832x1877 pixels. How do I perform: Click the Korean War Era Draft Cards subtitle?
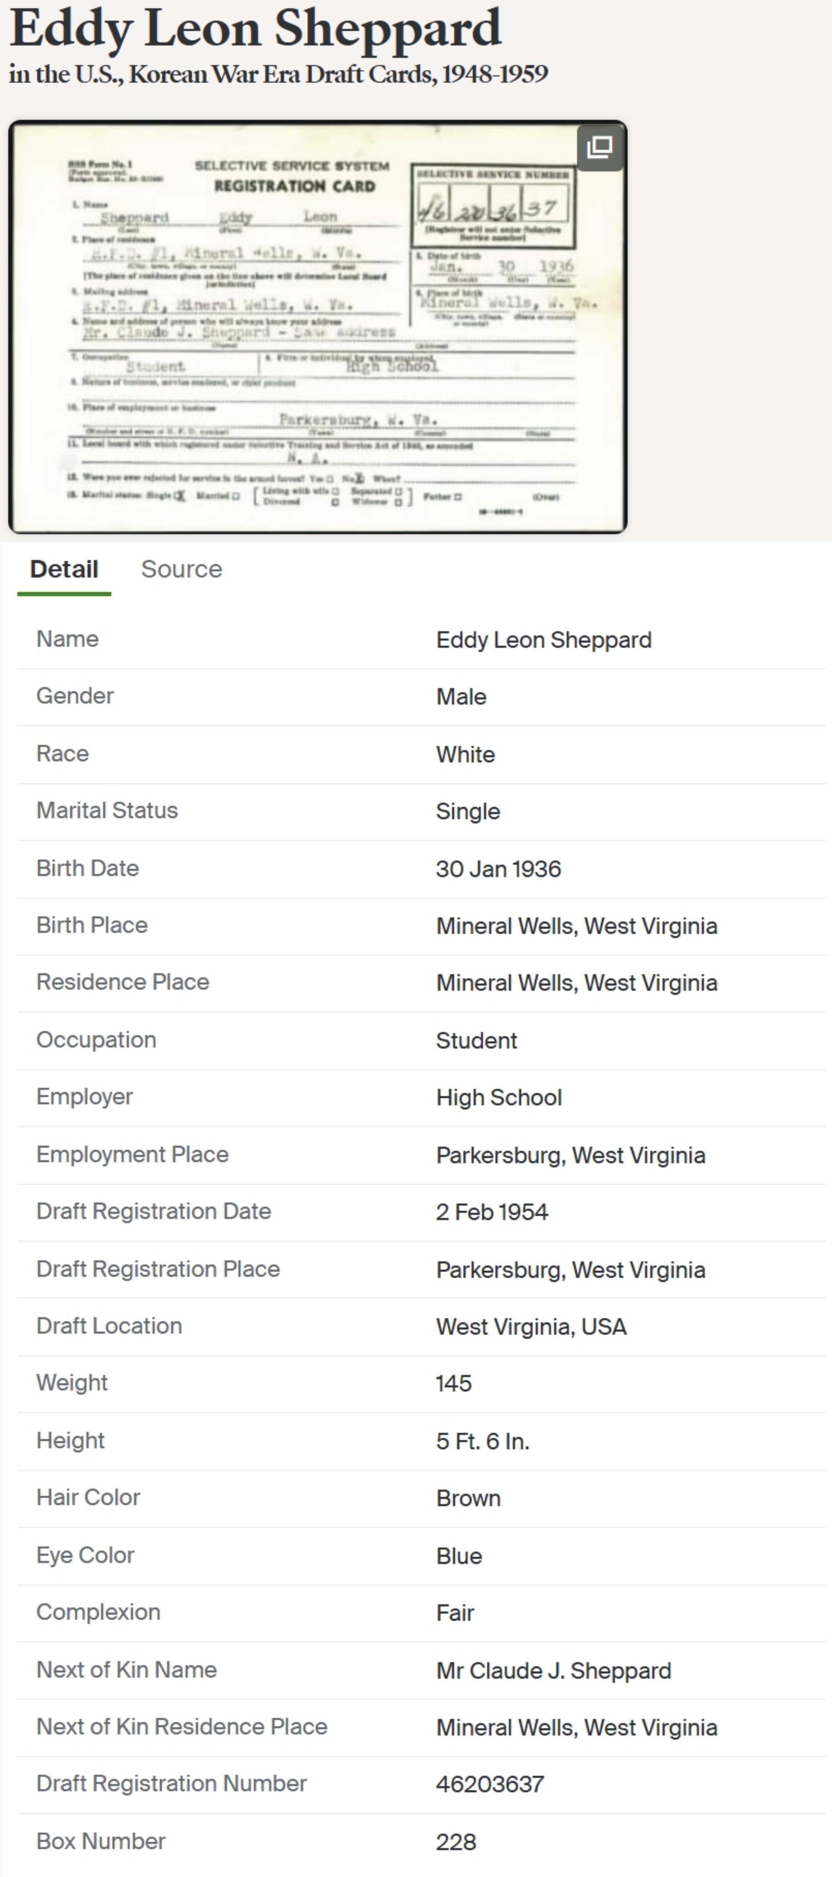click(278, 75)
